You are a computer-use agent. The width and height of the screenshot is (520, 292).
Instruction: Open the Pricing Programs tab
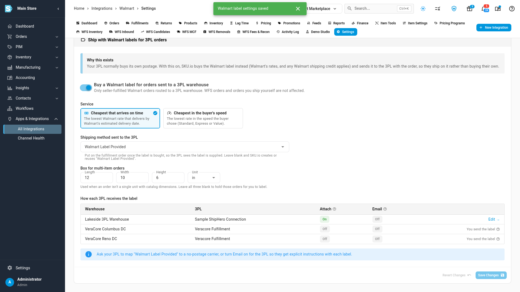click(450, 23)
